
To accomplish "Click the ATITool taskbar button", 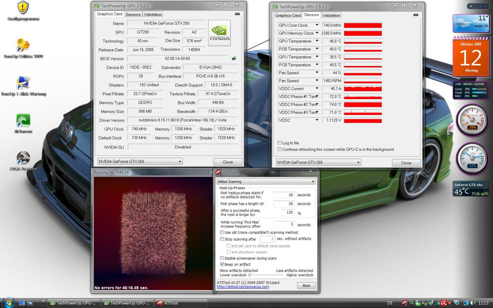I will [181, 303].
